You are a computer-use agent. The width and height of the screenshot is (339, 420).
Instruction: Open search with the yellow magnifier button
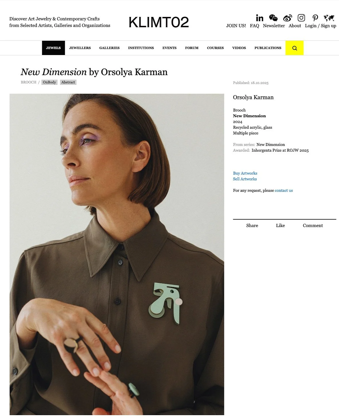[295, 48]
